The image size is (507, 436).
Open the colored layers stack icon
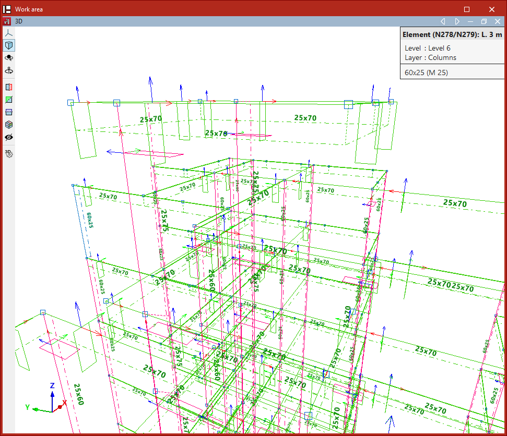point(8,125)
